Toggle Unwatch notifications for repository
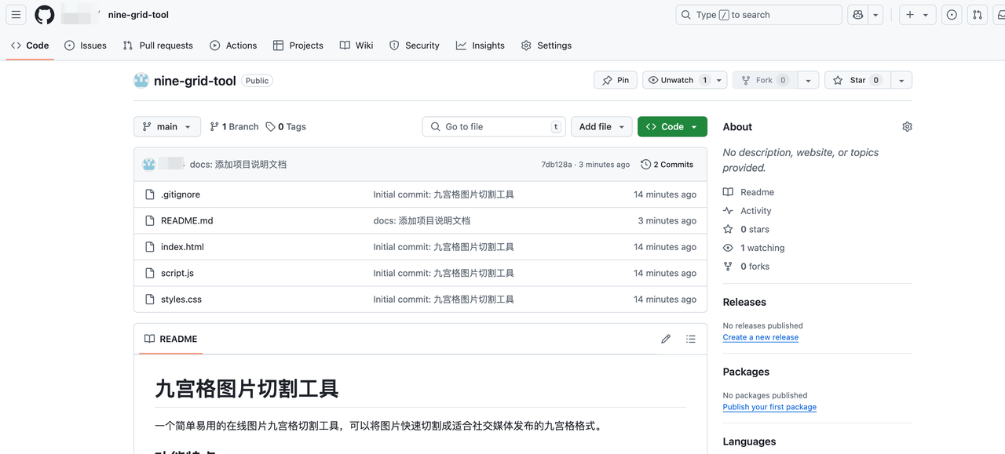 (x=671, y=80)
